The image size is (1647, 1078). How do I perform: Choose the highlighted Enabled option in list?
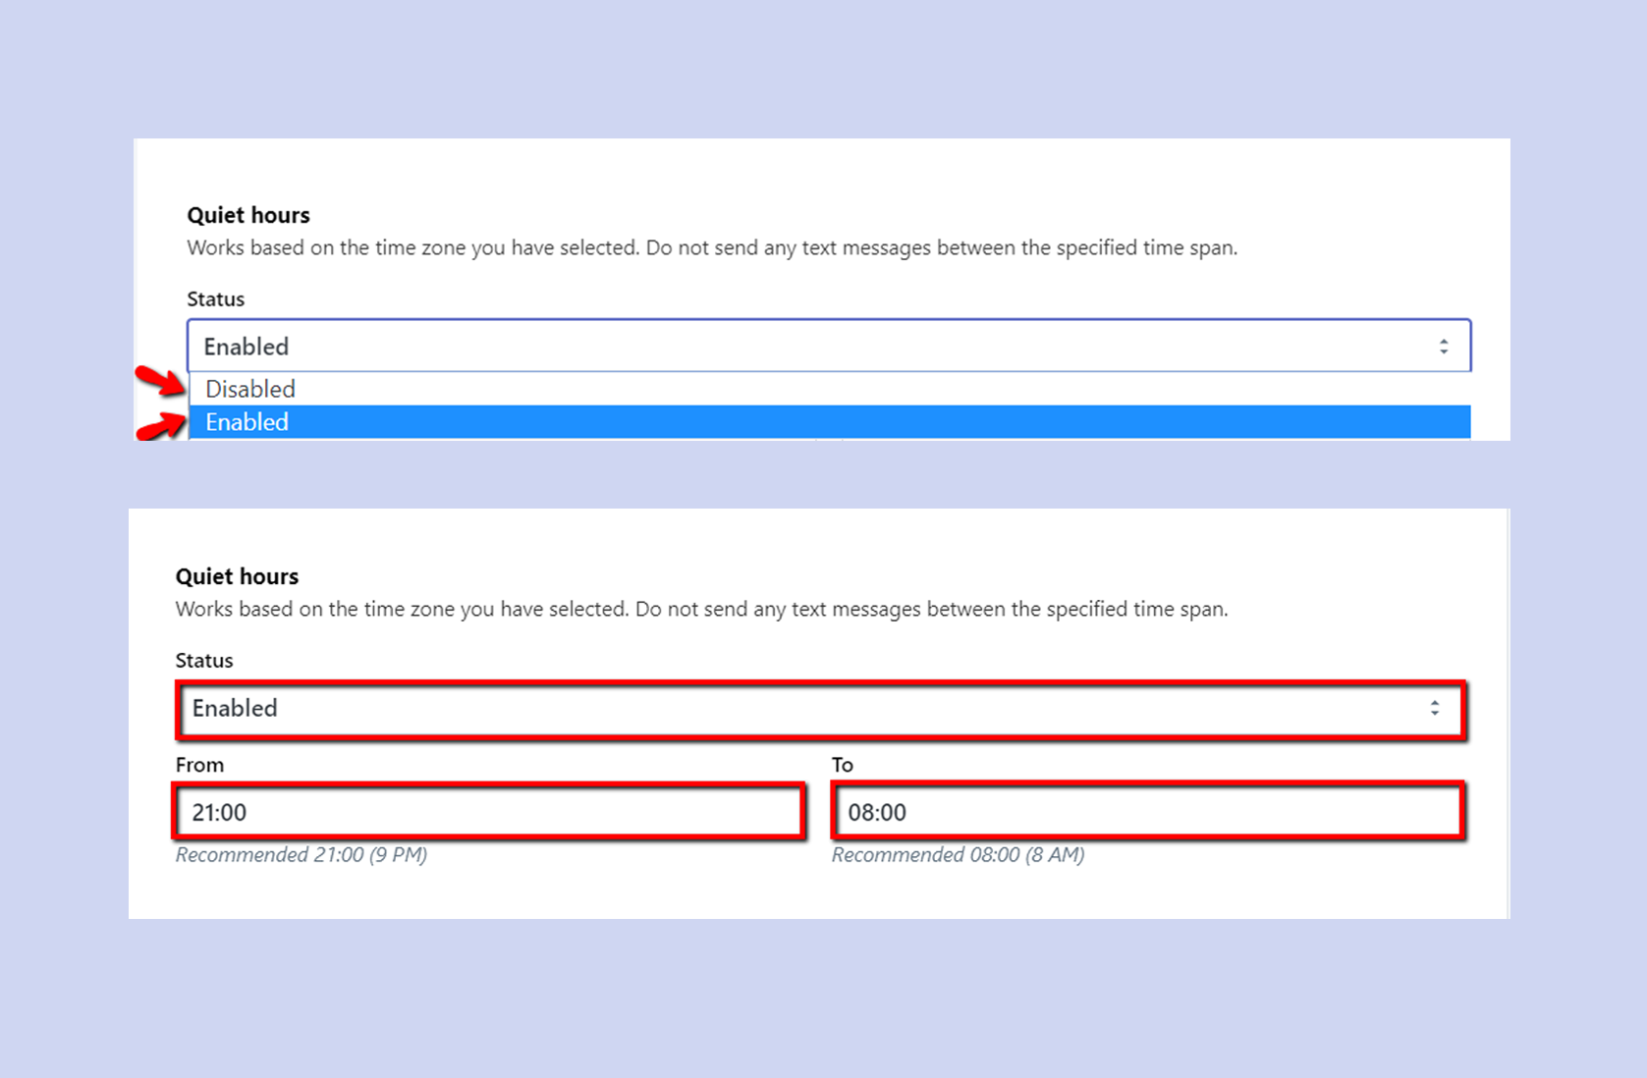(830, 422)
